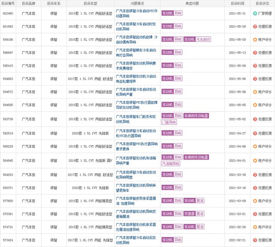Click model 2017款 1.8L CVT 两驱 先锋型
This screenshot has height=247, width=275.
[90, 240]
